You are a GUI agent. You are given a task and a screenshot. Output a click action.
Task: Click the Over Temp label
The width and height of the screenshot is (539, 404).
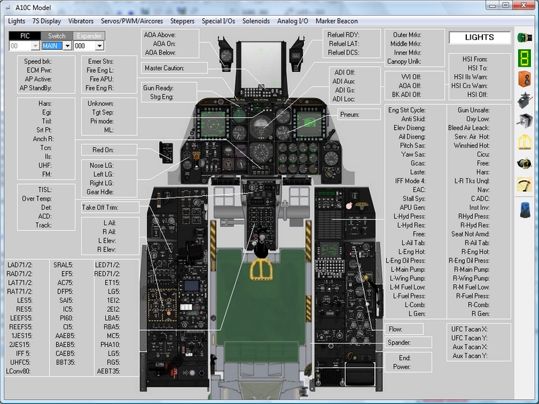click(37, 199)
